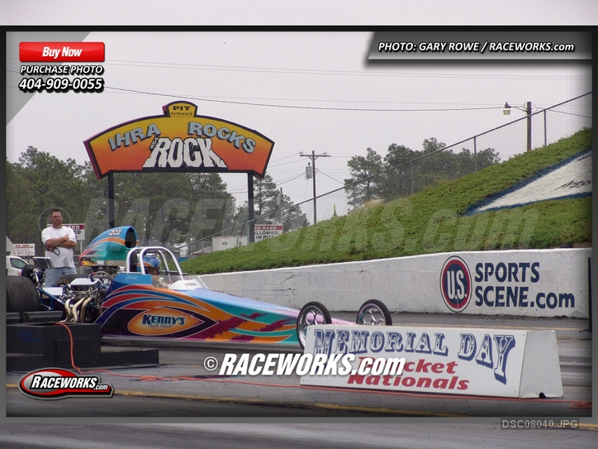The height and width of the screenshot is (449, 598).
Task: Click the red Buy Now button
Action: (62, 51)
